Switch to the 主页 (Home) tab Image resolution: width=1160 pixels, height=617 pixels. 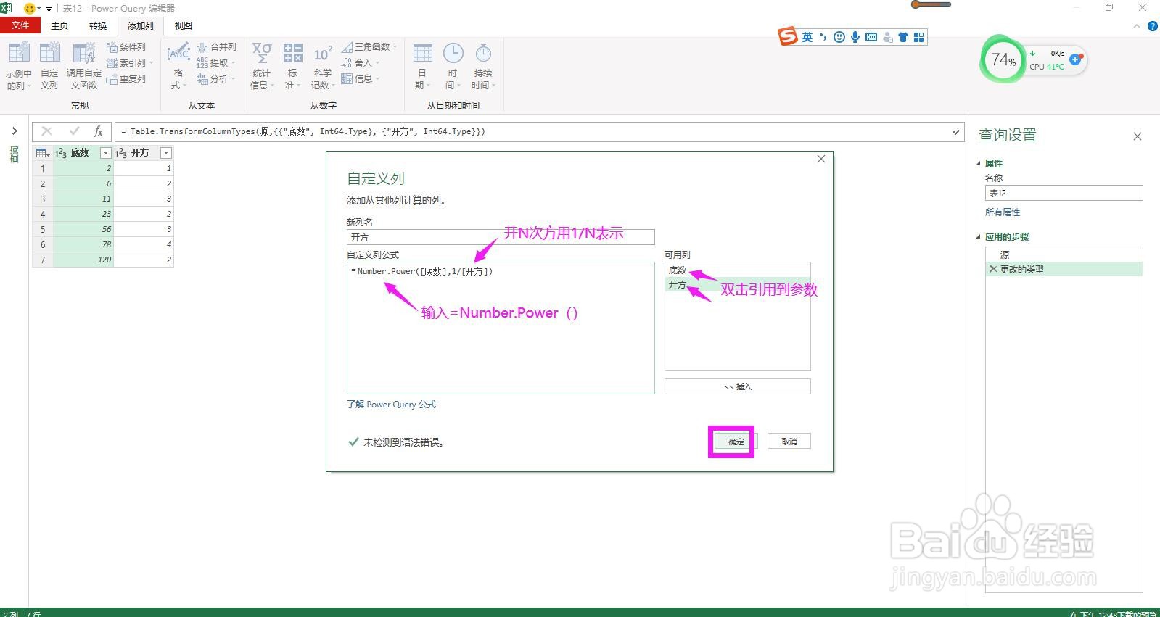tap(59, 25)
